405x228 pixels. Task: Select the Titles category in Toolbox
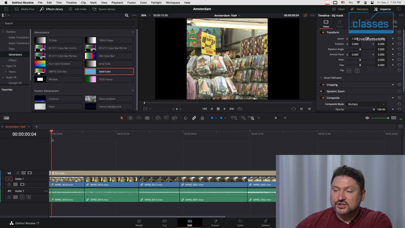point(12,49)
